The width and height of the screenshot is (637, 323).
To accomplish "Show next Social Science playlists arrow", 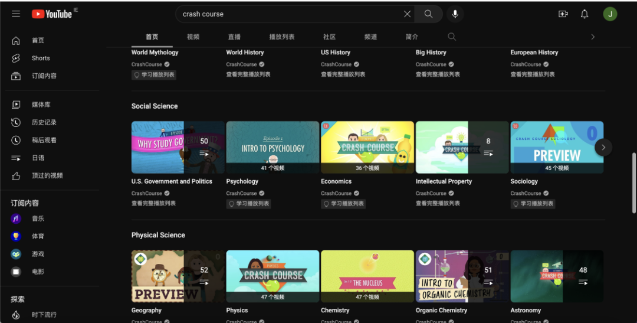I will click(603, 147).
